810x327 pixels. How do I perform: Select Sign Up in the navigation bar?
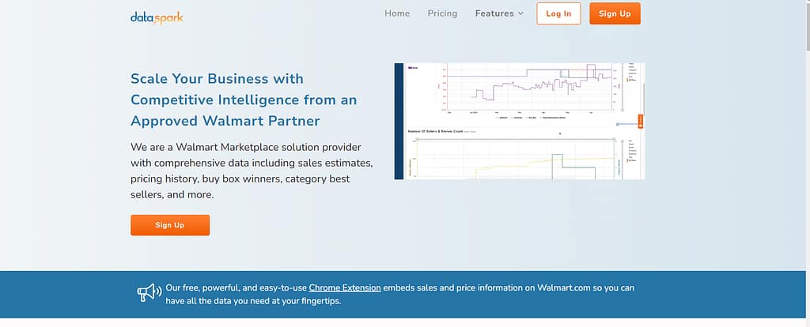point(615,13)
